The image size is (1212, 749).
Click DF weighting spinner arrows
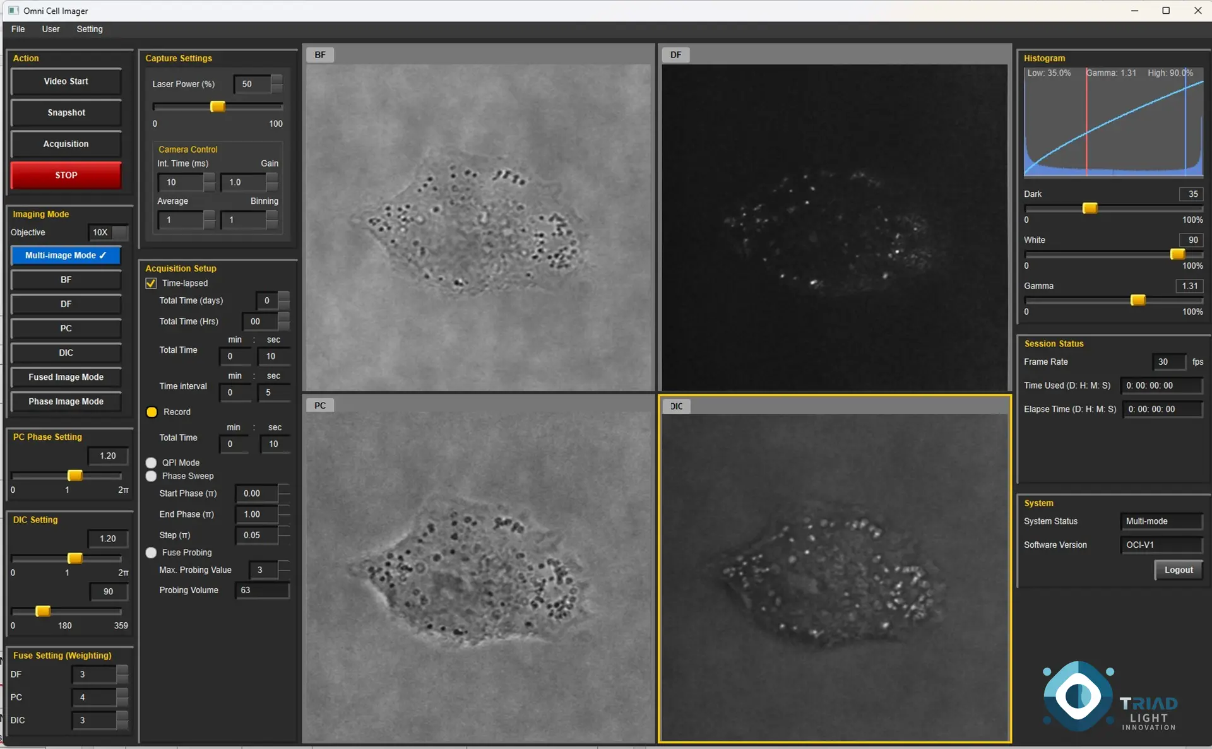click(x=122, y=675)
